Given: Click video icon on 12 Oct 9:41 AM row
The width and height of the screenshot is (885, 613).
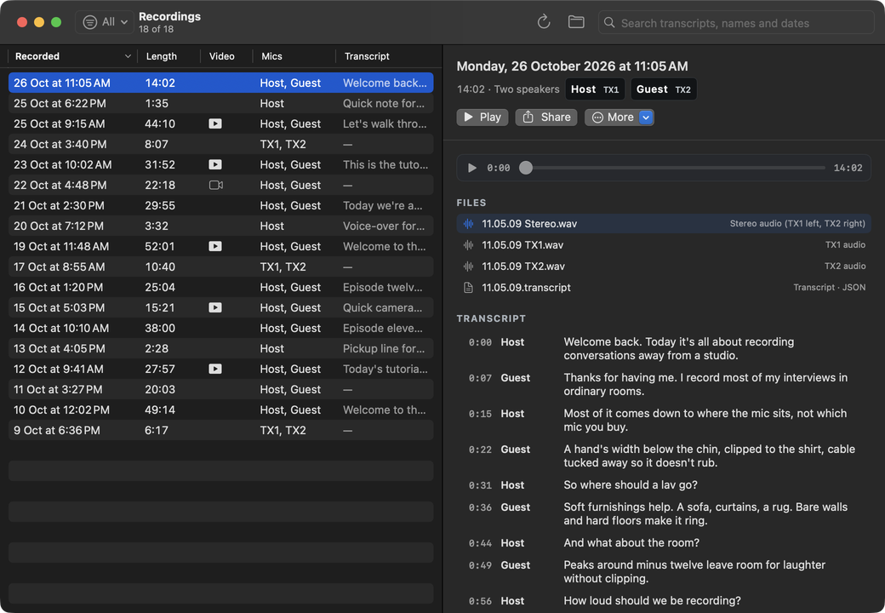Looking at the screenshot, I should coord(215,369).
